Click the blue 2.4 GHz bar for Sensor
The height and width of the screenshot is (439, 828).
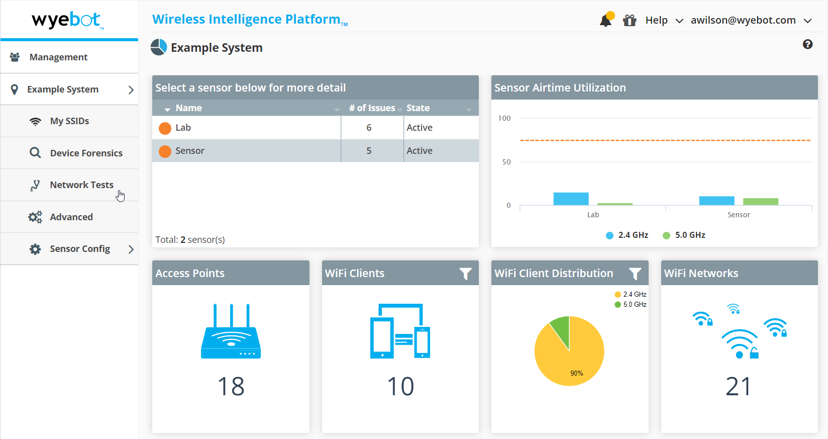(x=716, y=201)
